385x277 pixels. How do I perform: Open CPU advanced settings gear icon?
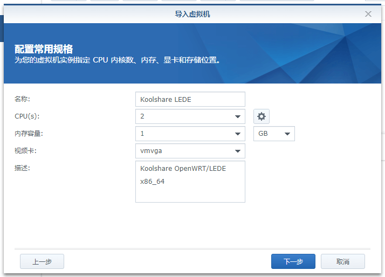click(x=261, y=116)
